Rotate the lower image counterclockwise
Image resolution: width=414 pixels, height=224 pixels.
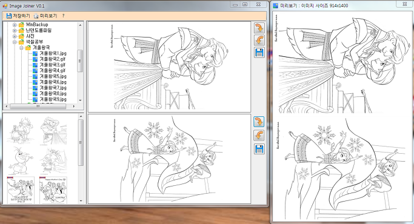pyautogui.click(x=259, y=136)
